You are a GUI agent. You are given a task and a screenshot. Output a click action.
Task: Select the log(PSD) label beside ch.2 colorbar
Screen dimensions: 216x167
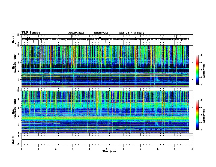(204, 116)
